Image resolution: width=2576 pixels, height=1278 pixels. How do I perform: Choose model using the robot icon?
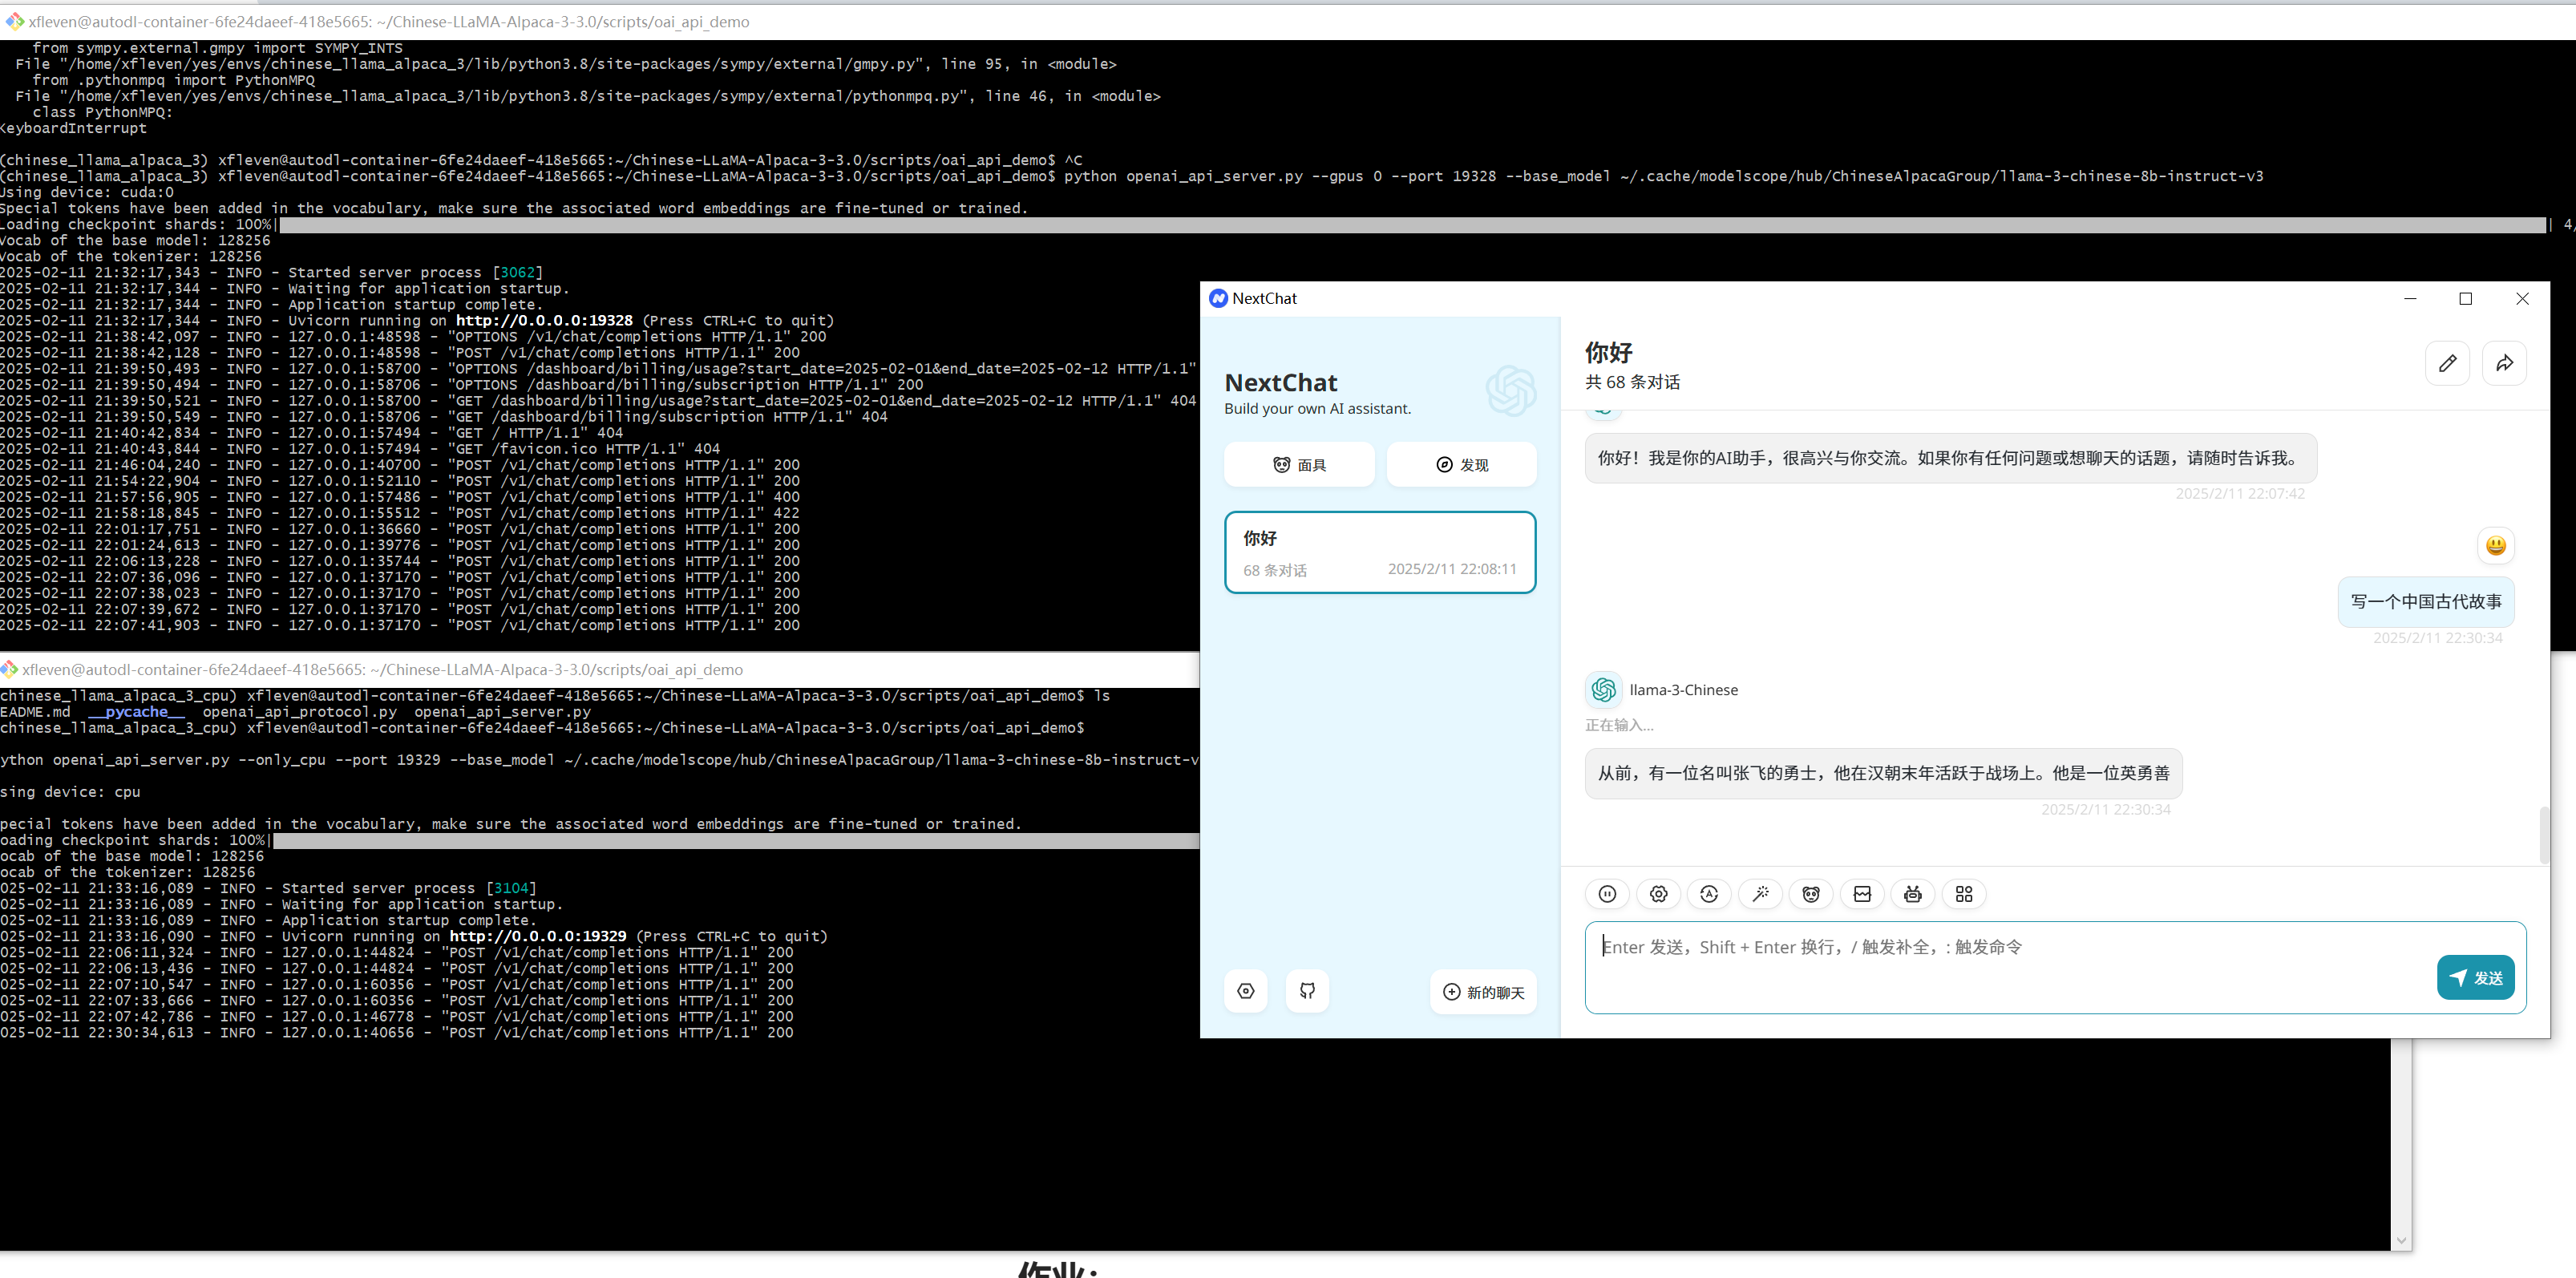click(1913, 894)
